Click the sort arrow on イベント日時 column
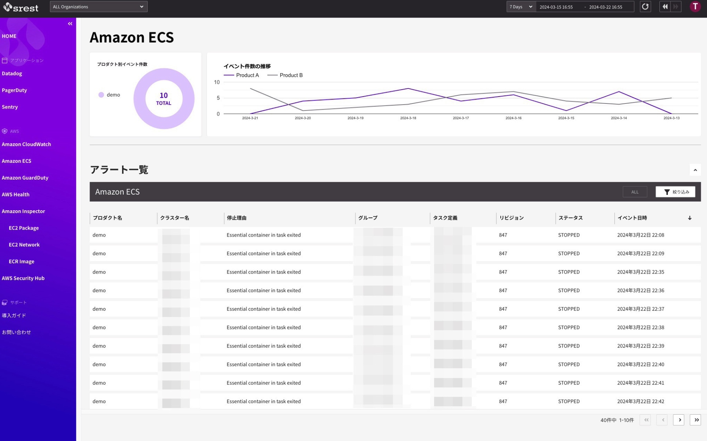Screen dimensions: 707x441 point(689,218)
